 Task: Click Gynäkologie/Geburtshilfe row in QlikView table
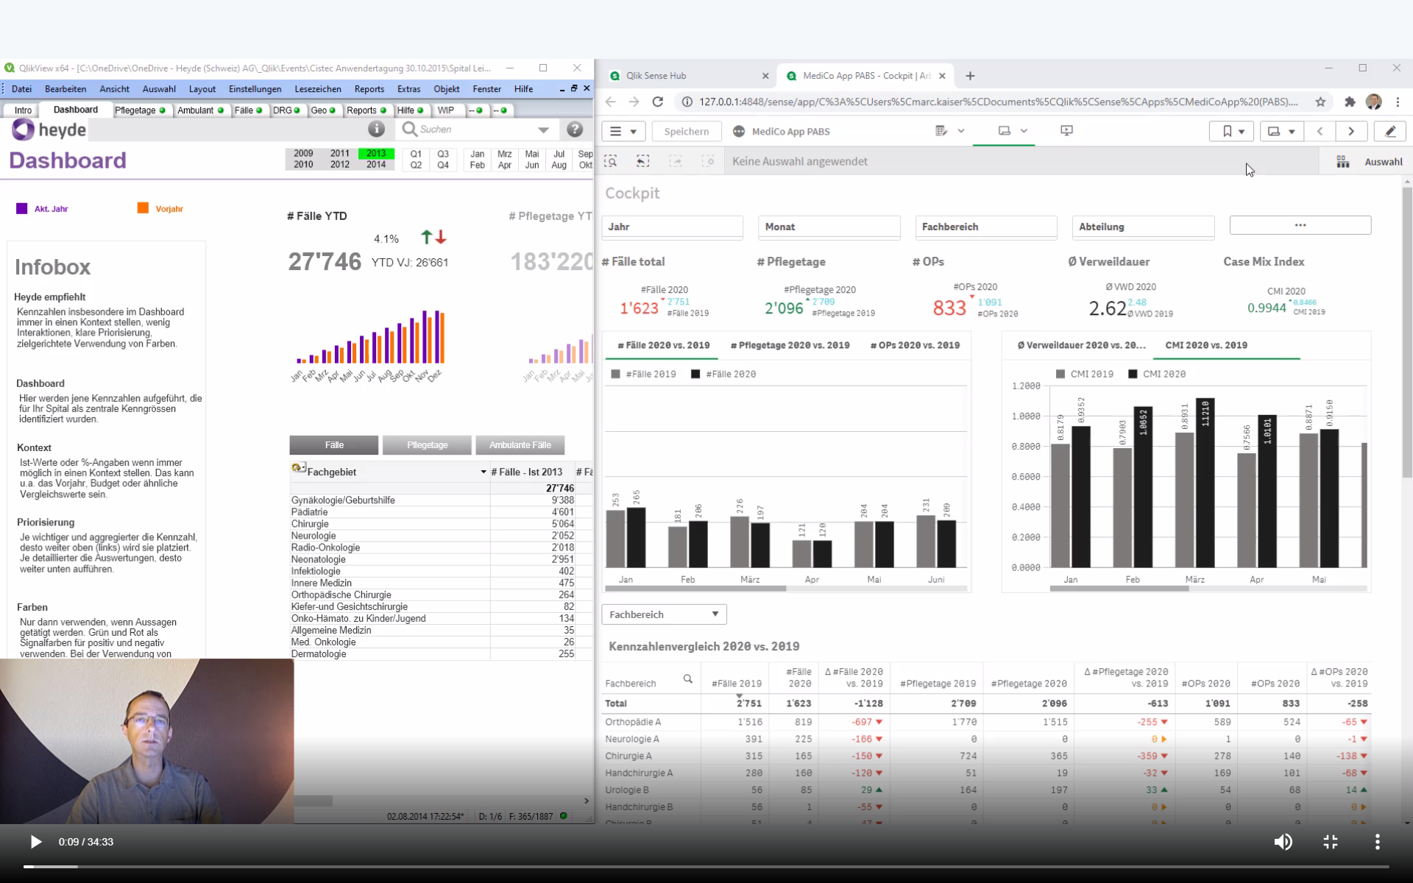point(433,500)
